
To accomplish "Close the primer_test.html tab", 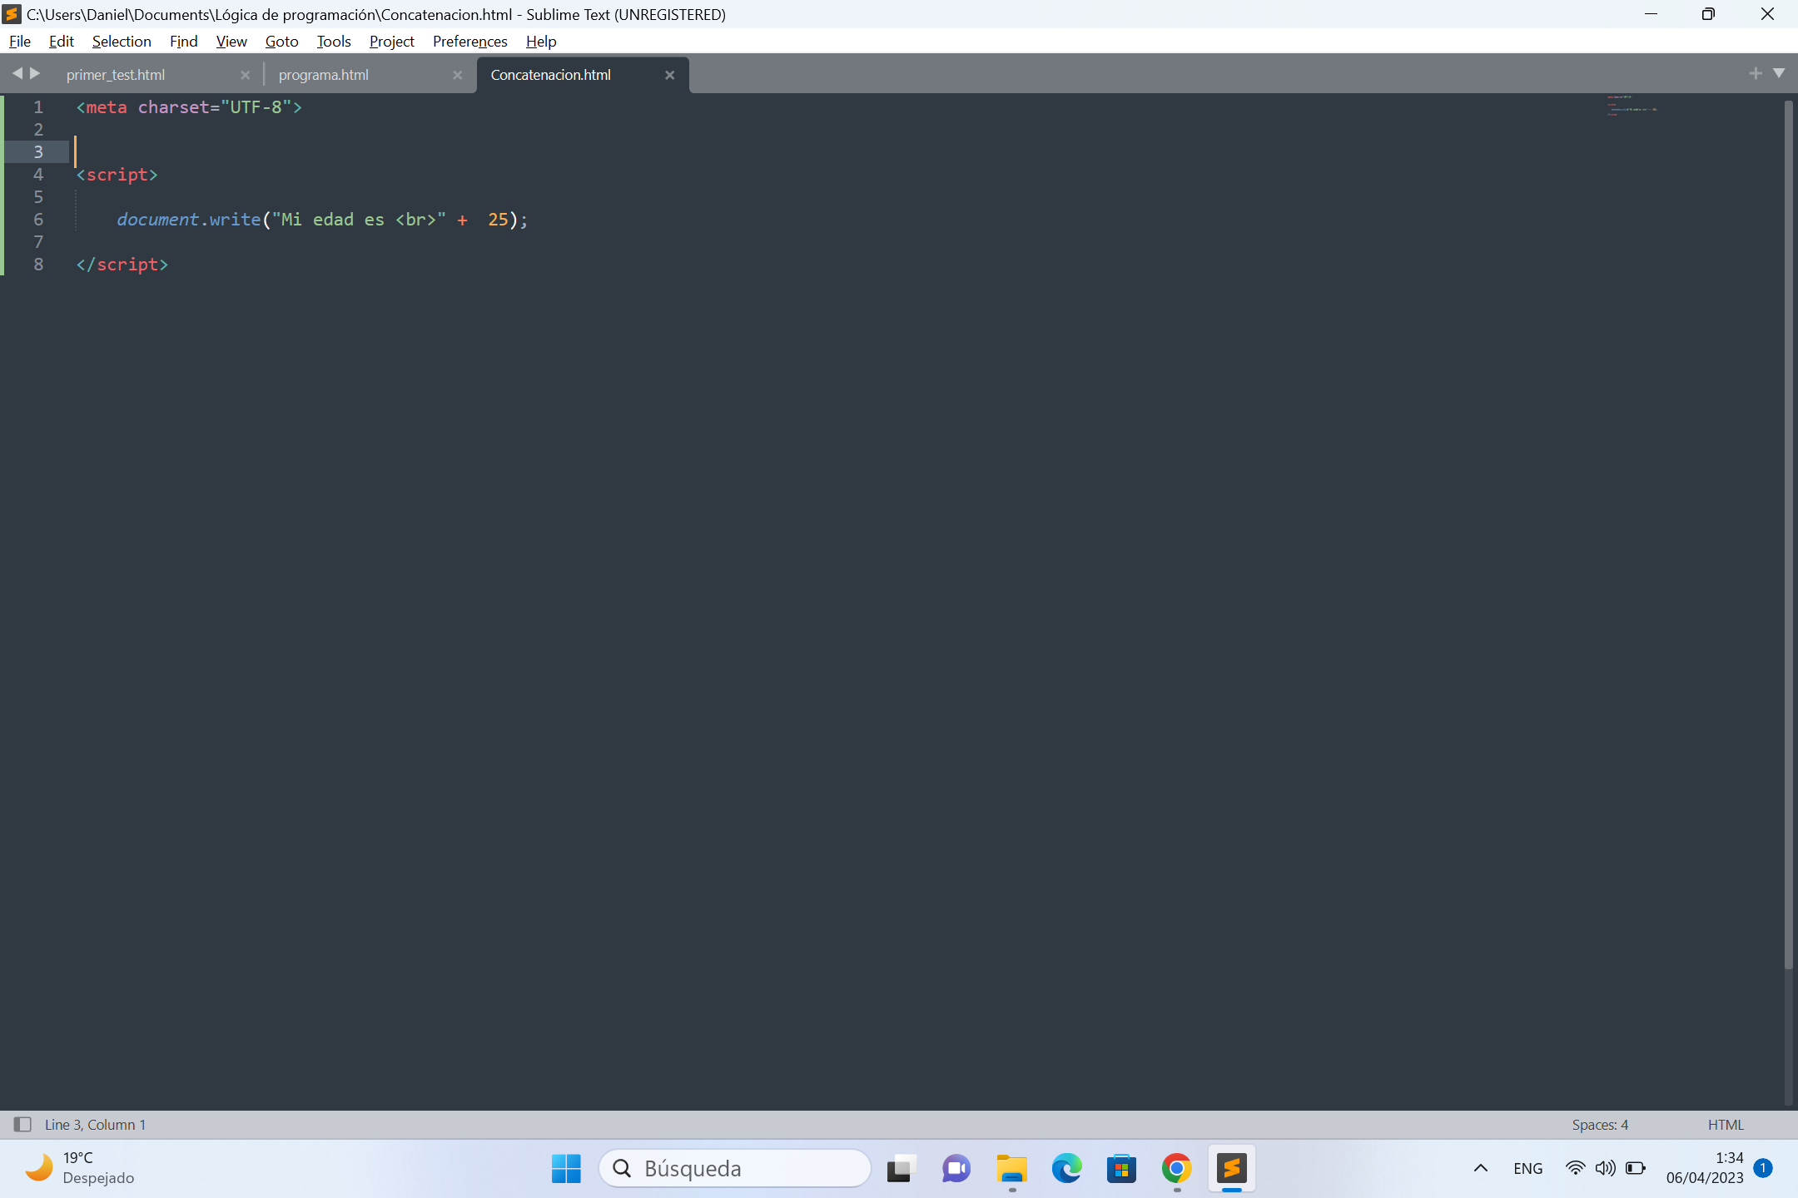I will tap(245, 75).
